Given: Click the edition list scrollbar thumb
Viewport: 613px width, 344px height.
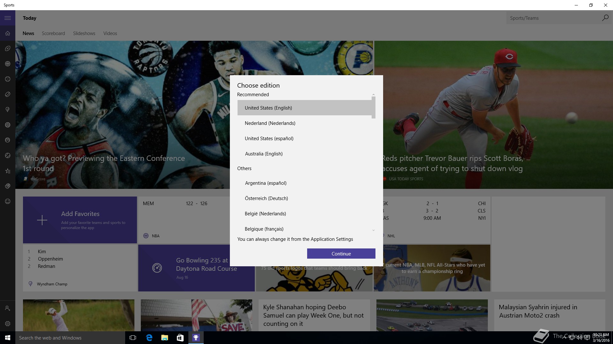Looking at the screenshot, I should 374,108.
